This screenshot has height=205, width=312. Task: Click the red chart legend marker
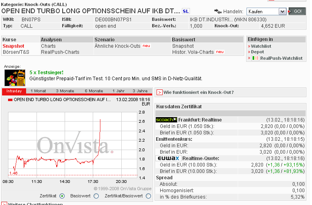10,100
